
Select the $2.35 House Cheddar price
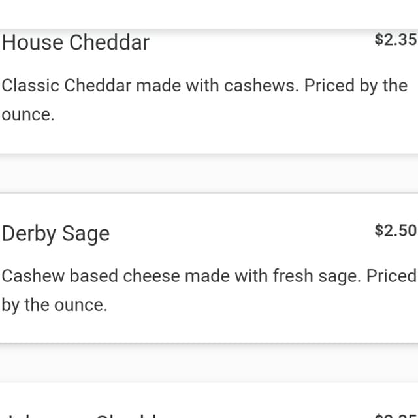(x=396, y=39)
